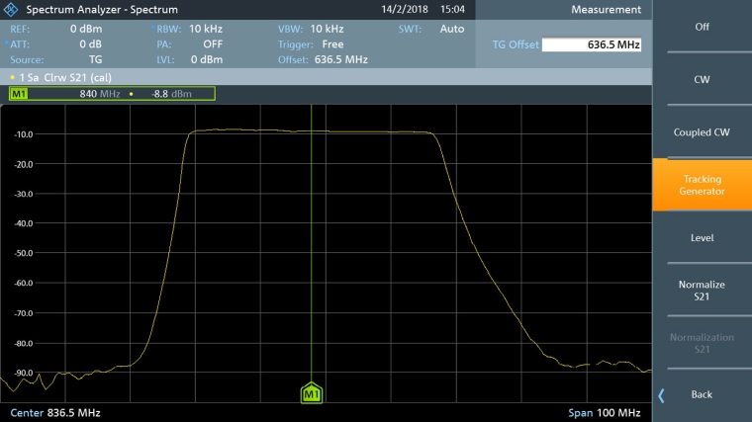Turn the tracking generator Off
The width and height of the screenshot is (752, 422).
[x=702, y=27]
